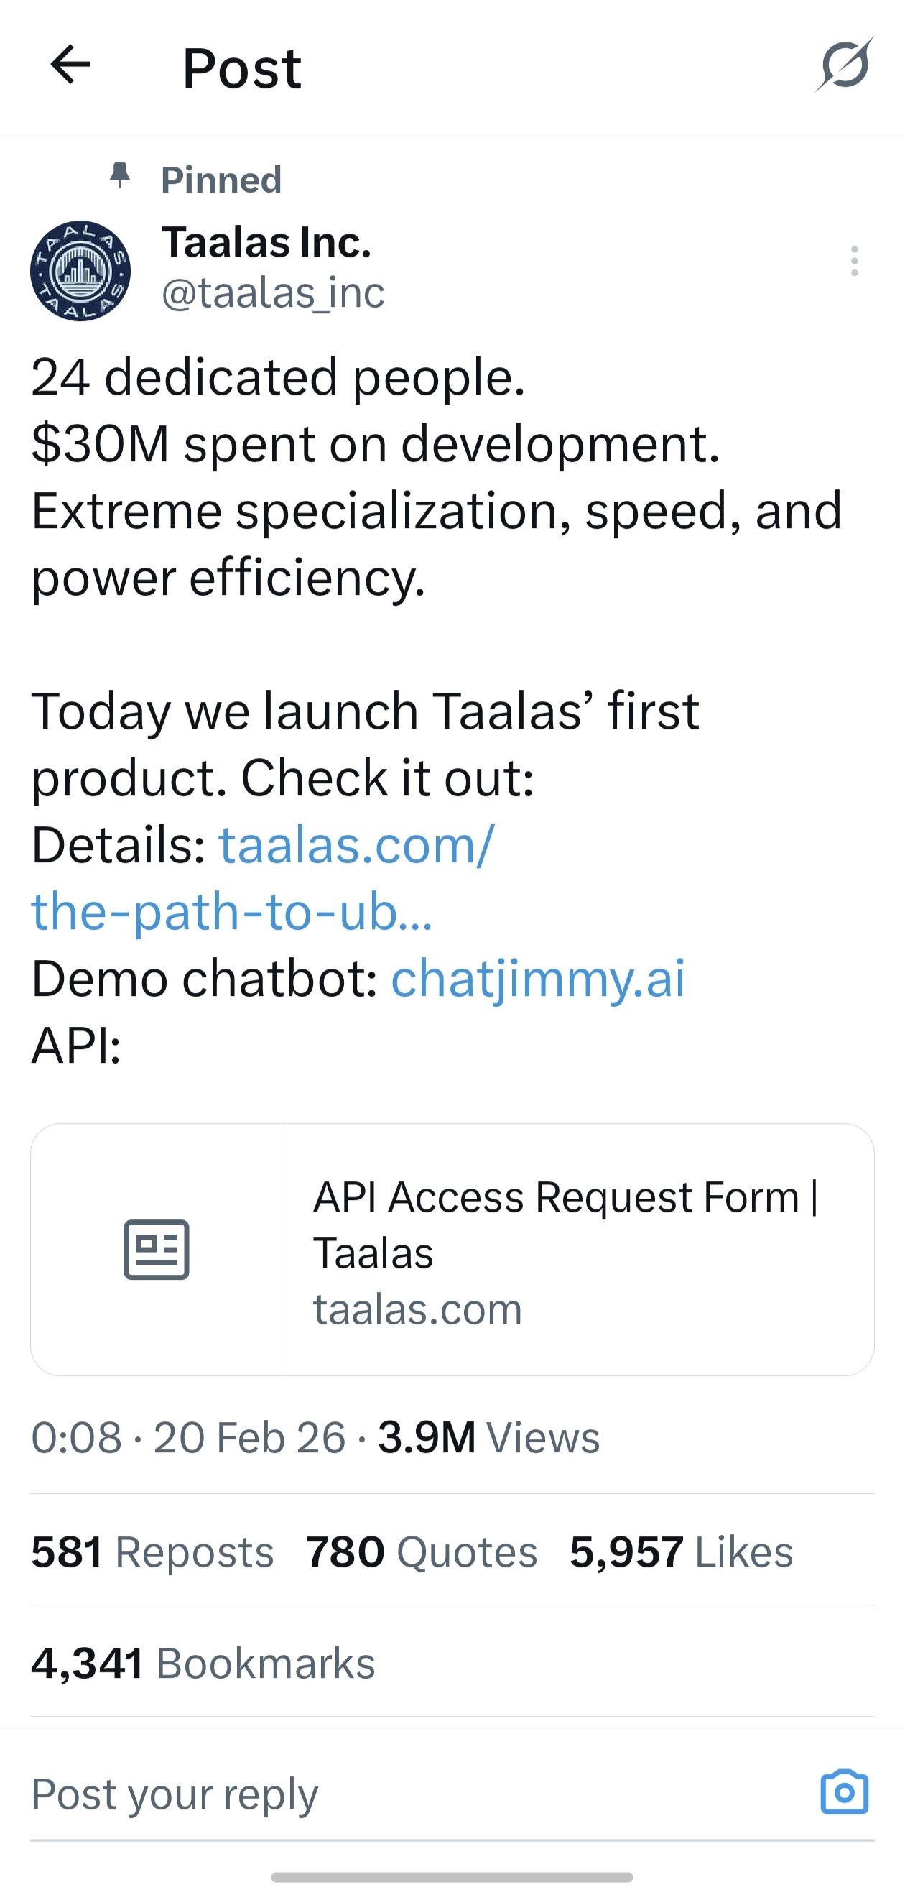Image resolution: width=905 pixels, height=1900 pixels.
Task: Open Taalas Inc. profile avatar
Action: [80, 271]
